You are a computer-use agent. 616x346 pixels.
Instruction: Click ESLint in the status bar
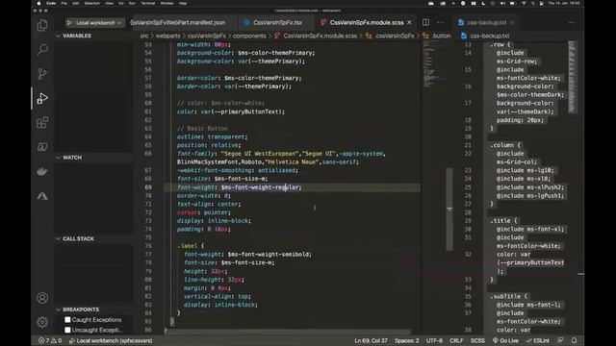coord(538,340)
